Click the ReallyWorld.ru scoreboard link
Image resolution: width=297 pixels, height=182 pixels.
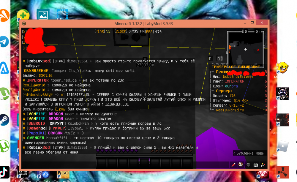click(230, 110)
